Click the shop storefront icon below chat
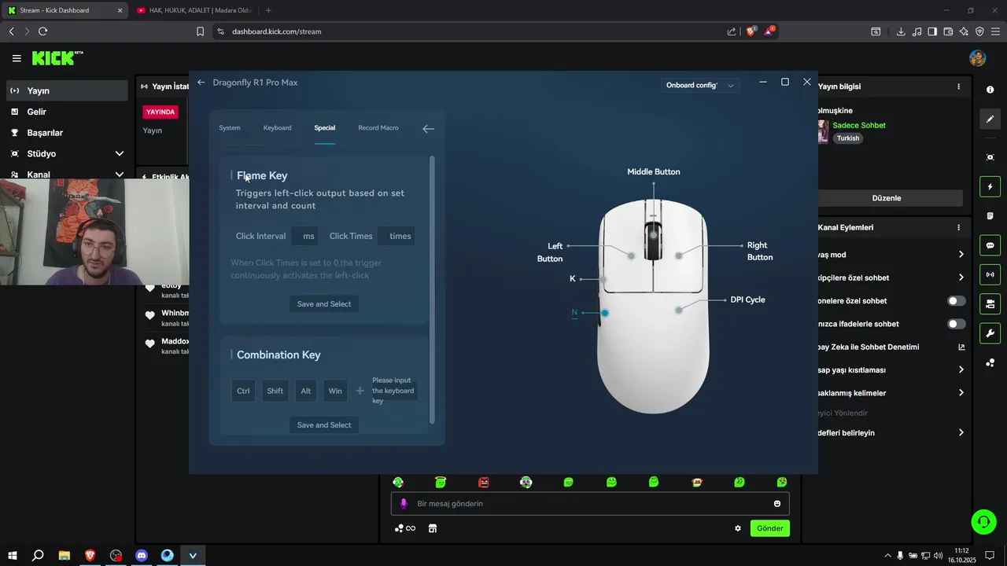The width and height of the screenshot is (1007, 566). tap(432, 528)
